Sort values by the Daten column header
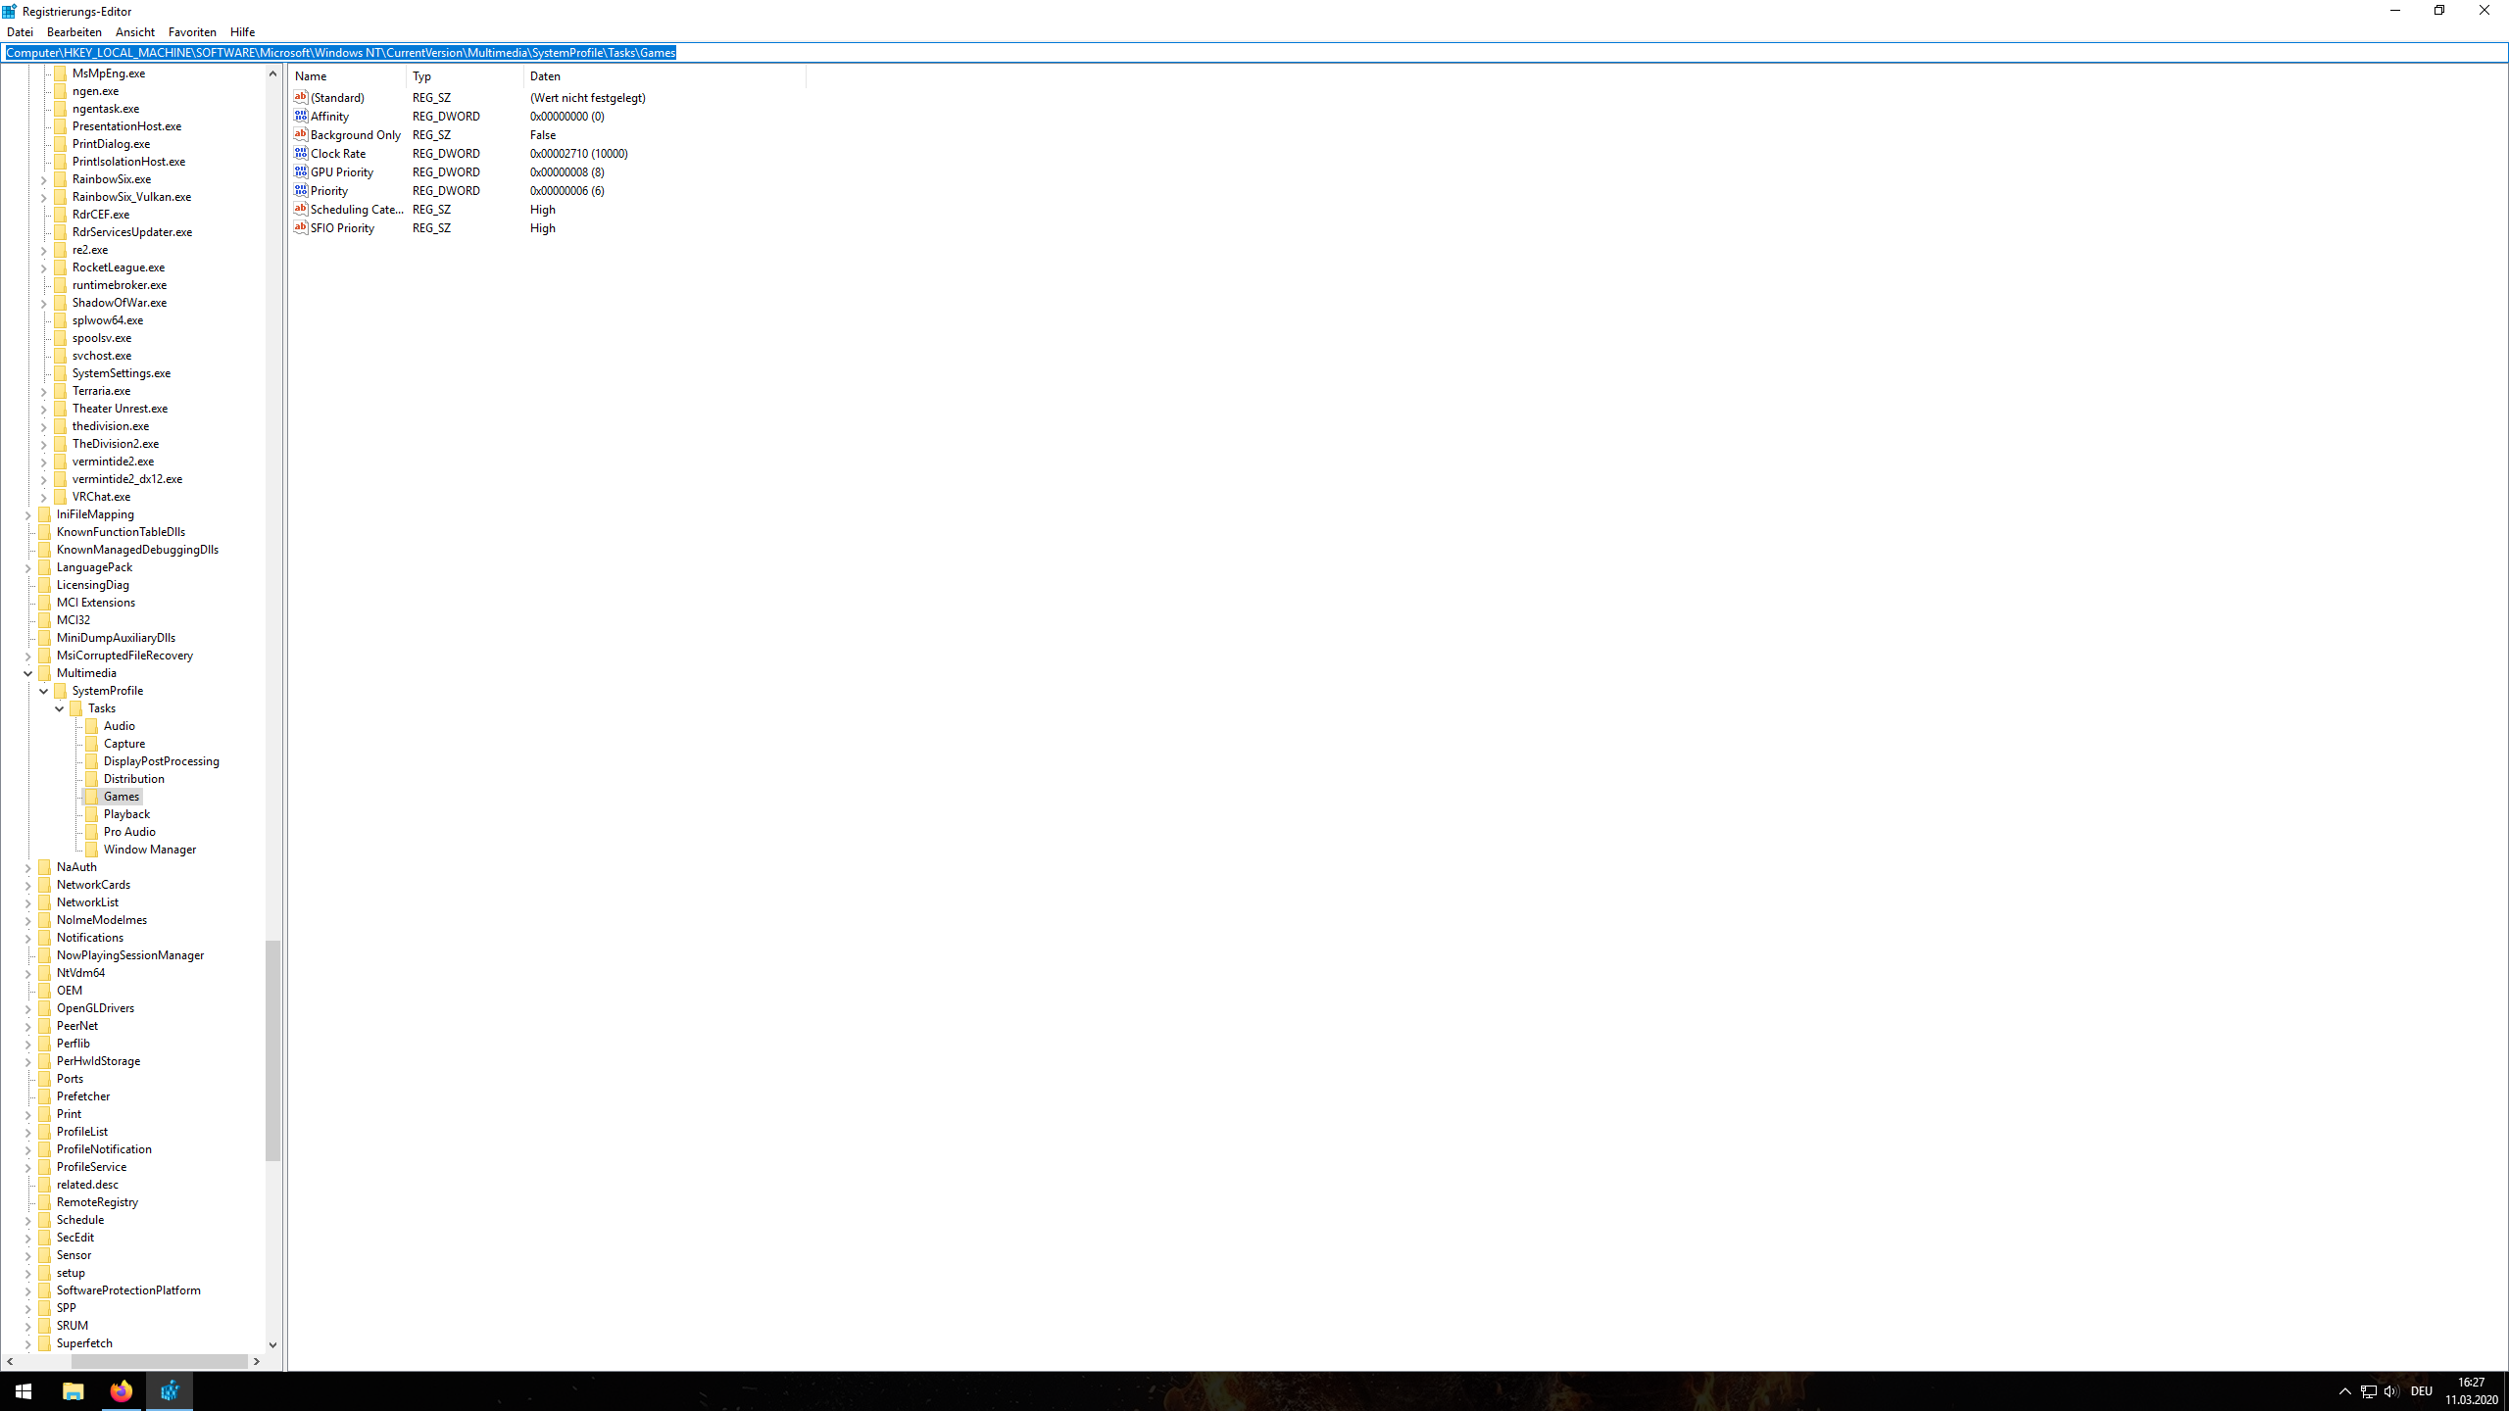The image size is (2509, 1411). (664, 75)
